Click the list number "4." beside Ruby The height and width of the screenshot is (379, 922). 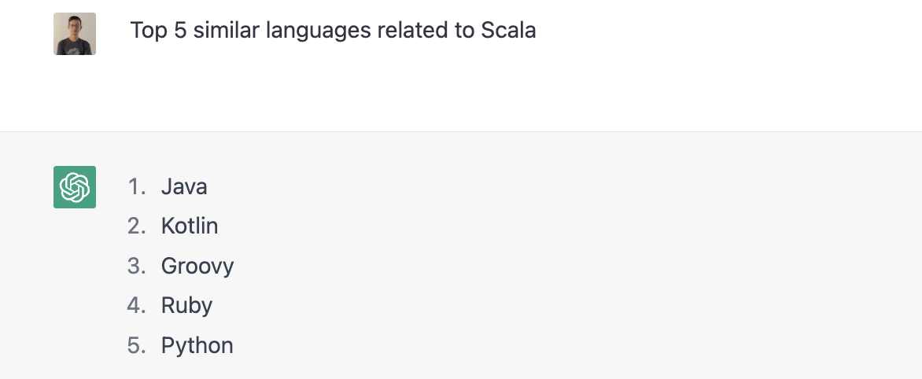(x=137, y=305)
